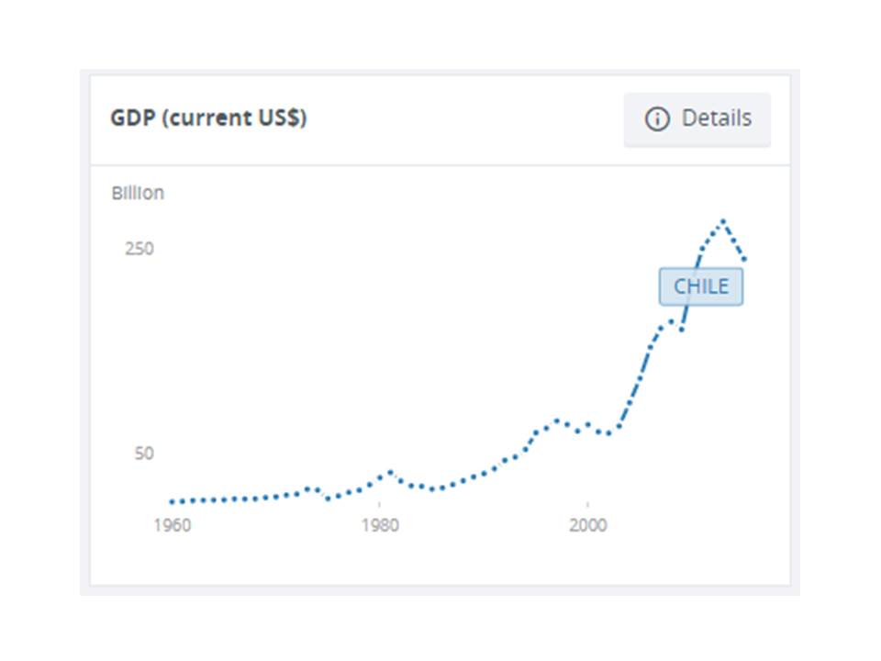Click the small peak point near 1981
The width and height of the screenshot is (881, 661).
(x=391, y=472)
